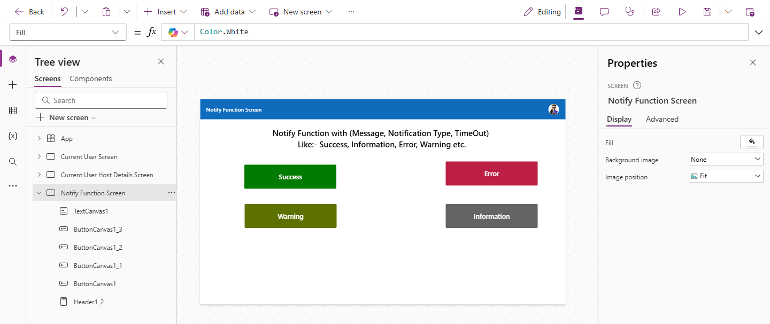Click the Paste clipboard icon
Image resolution: width=770 pixels, height=324 pixels.
click(x=106, y=12)
